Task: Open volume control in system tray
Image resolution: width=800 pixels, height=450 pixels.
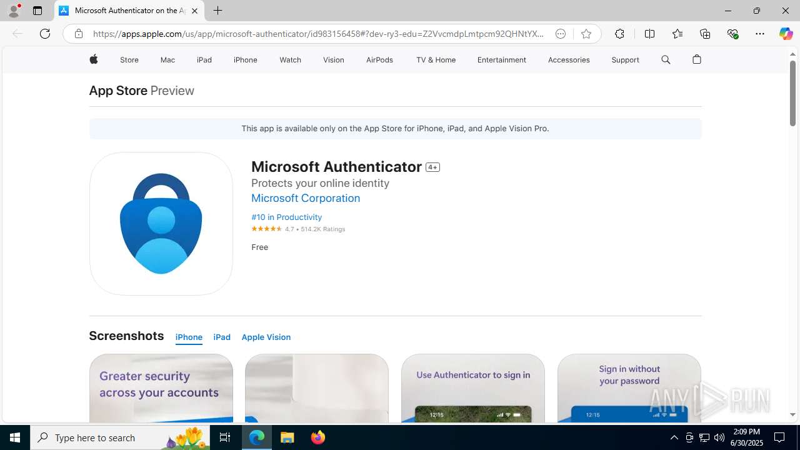Action: (x=719, y=437)
